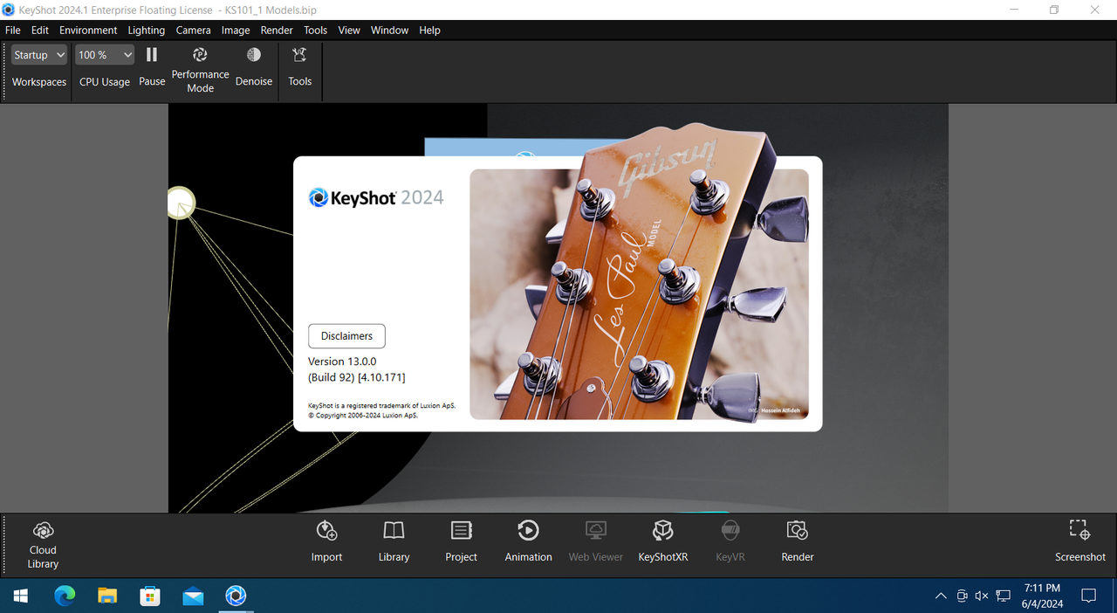The height and width of the screenshot is (613, 1117).
Task: Open the Render menu
Action: point(277,30)
